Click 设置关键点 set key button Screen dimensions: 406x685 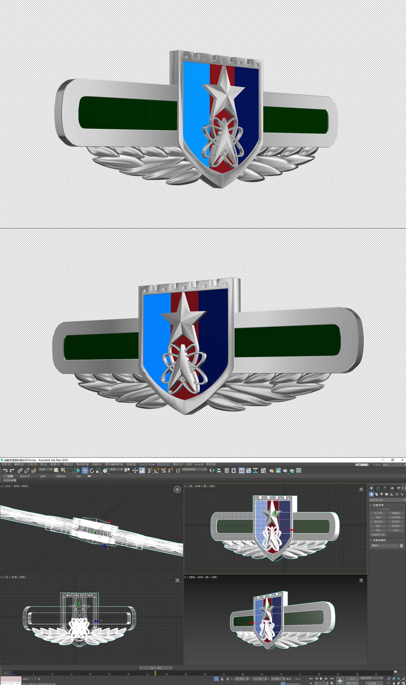pos(352,683)
